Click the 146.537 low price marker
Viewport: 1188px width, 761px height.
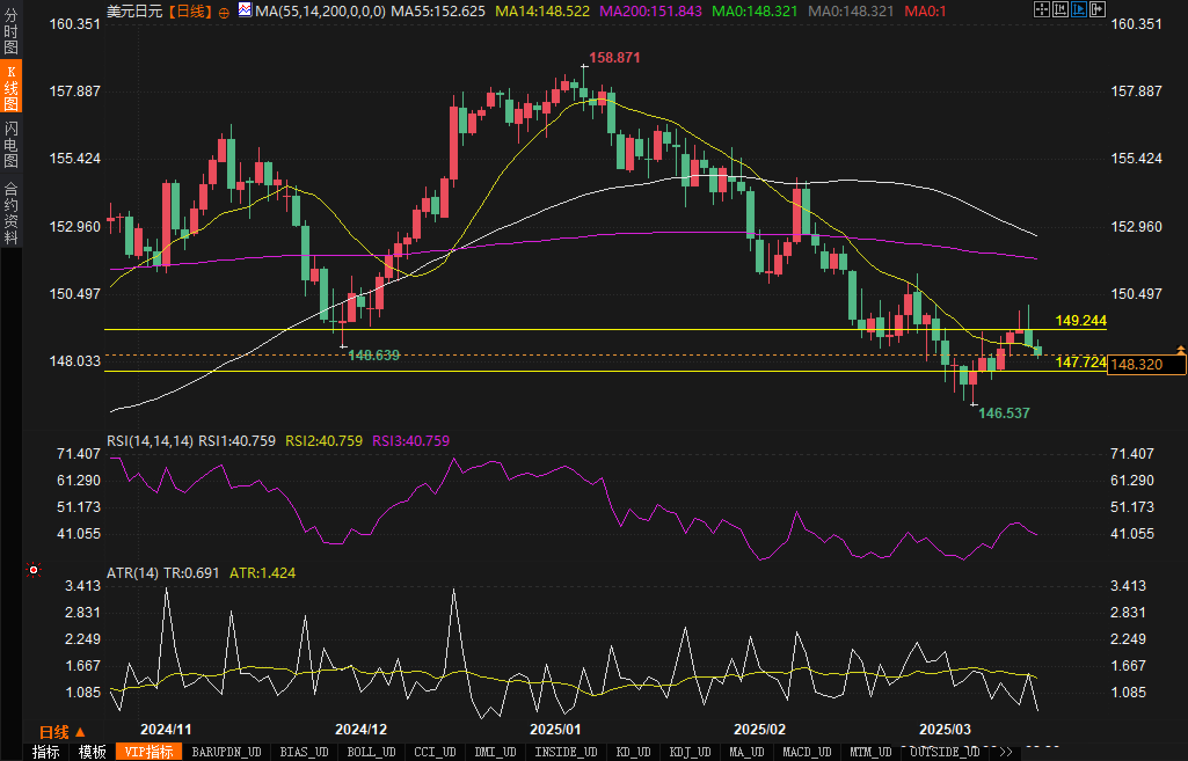click(1004, 413)
